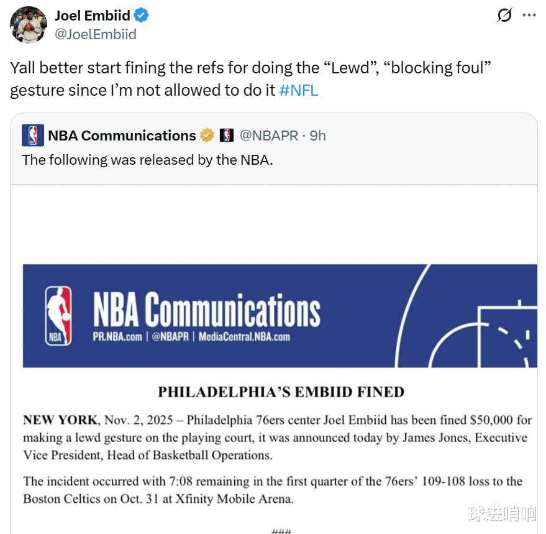
Task: Click the Joel Embiid display name
Action: 93,16
